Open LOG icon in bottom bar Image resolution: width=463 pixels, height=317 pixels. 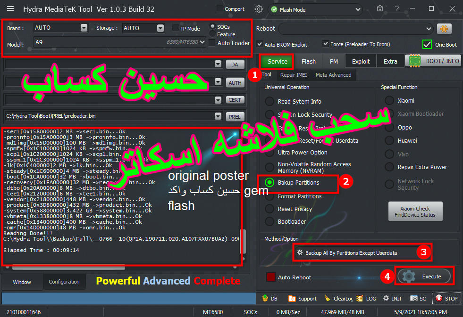(359, 298)
